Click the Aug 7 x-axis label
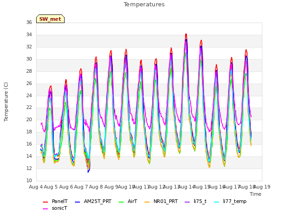The height and width of the screenshot is (217, 289). pyautogui.click(x=81, y=187)
